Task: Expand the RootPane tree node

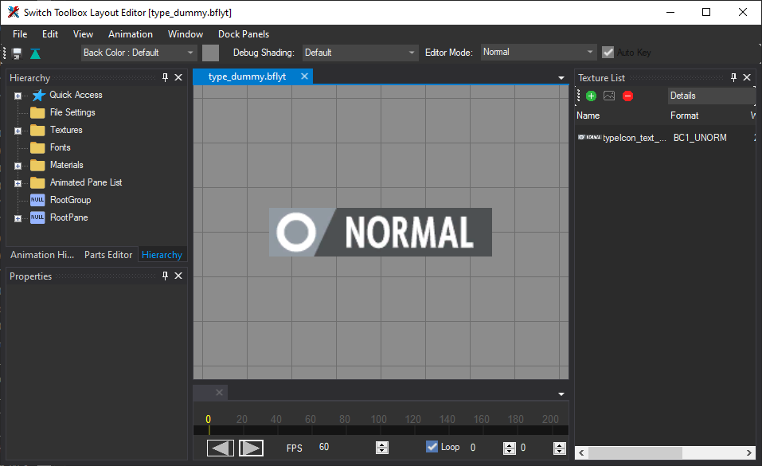Action: (18, 218)
